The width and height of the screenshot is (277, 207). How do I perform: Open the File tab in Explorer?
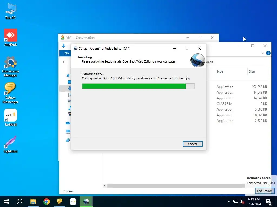67,53
